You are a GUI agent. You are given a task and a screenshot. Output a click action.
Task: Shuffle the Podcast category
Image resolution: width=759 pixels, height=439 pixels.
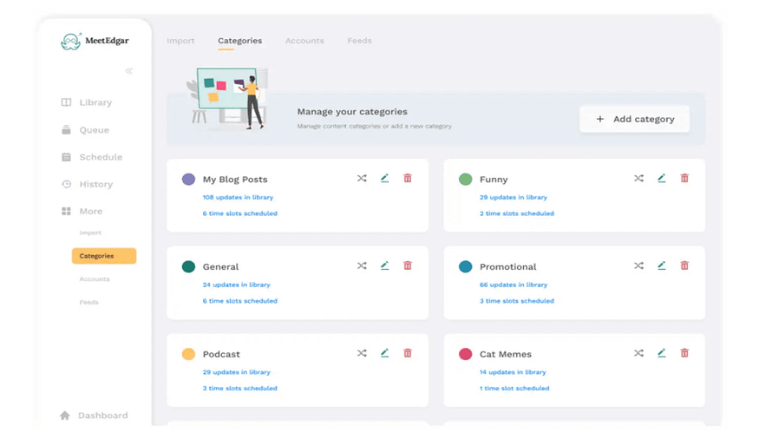(x=362, y=353)
